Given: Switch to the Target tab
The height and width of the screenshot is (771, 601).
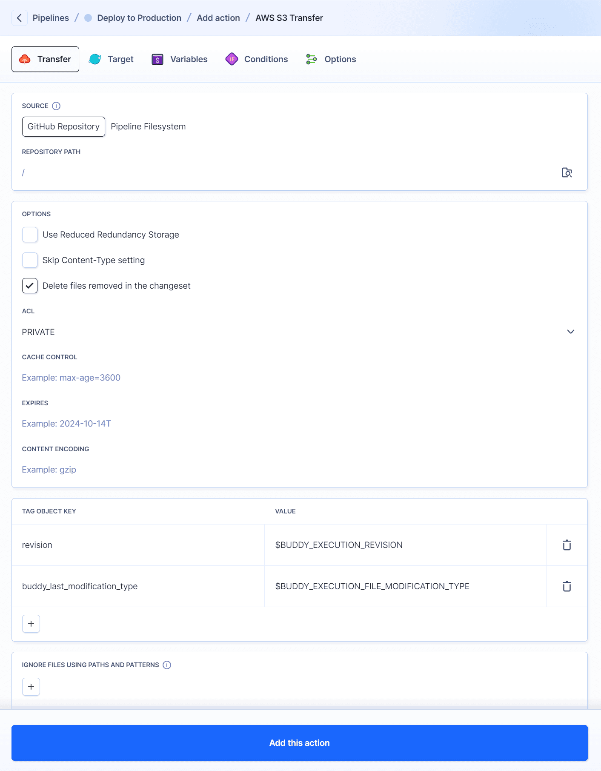Looking at the screenshot, I should coord(121,59).
